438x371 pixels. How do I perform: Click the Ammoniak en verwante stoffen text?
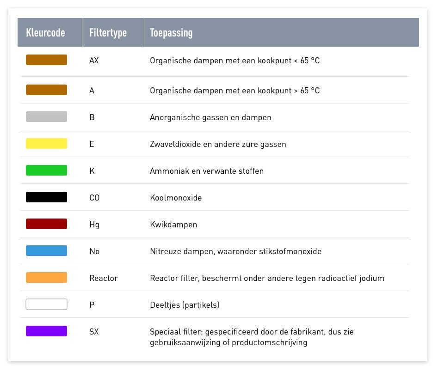(207, 171)
